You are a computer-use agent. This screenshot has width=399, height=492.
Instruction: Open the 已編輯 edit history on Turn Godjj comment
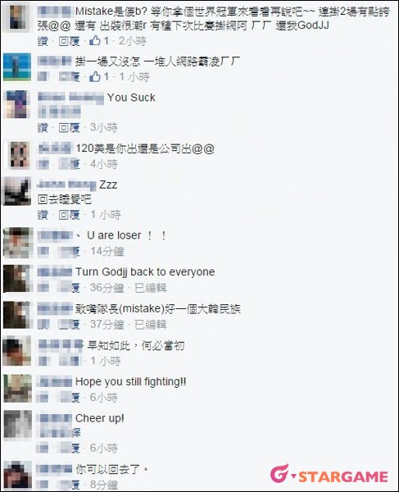[151, 288]
